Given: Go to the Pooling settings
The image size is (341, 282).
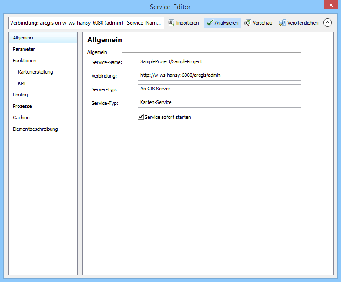Looking at the screenshot, I should coord(20,95).
